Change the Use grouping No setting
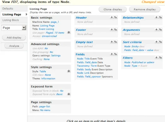 coord(51,52)
